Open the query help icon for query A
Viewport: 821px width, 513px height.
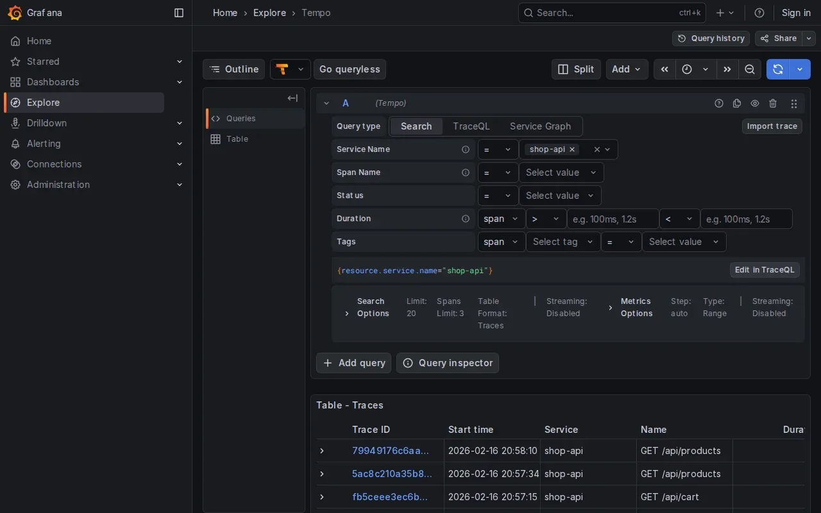click(719, 103)
